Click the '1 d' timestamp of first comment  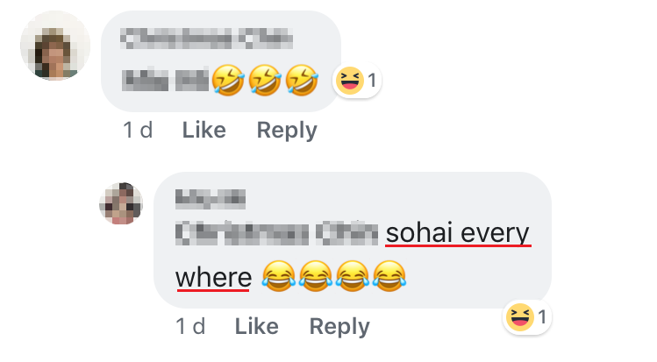[x=138, y=131]
